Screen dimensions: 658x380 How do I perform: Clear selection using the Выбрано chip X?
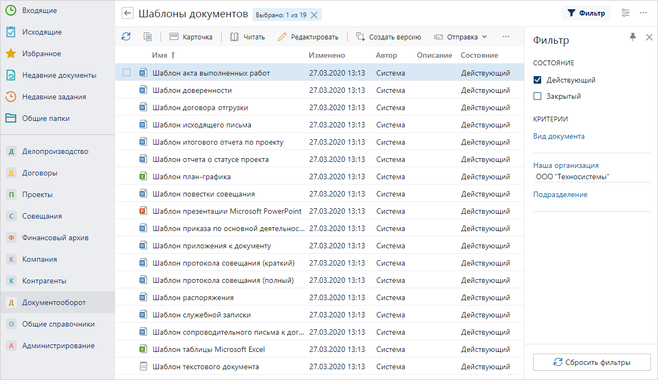[x=314, y=15]
